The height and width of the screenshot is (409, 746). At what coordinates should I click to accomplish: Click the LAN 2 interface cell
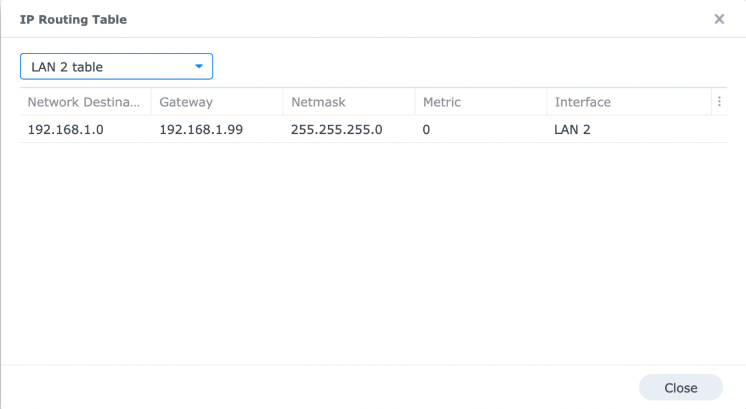(572, 129)
